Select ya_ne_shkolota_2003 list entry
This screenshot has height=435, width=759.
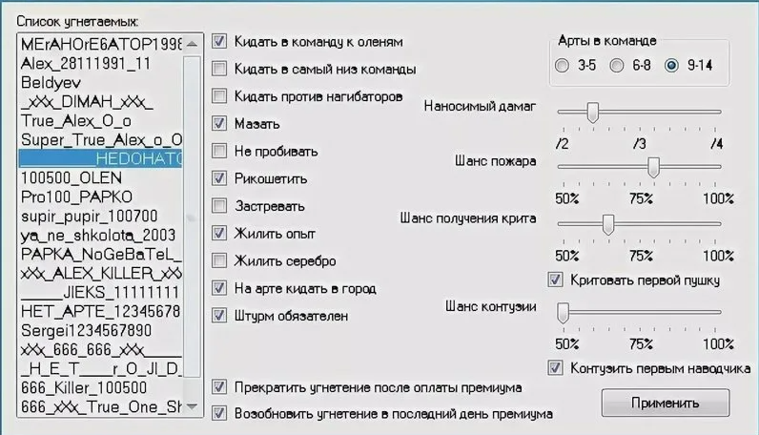click(101, 235)
